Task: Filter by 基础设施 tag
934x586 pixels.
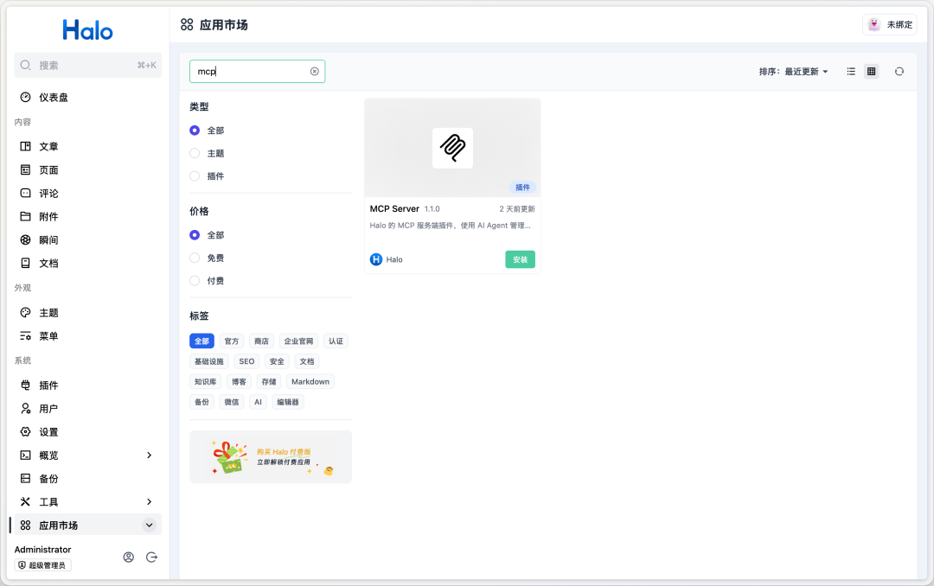Action: point(209,361)
